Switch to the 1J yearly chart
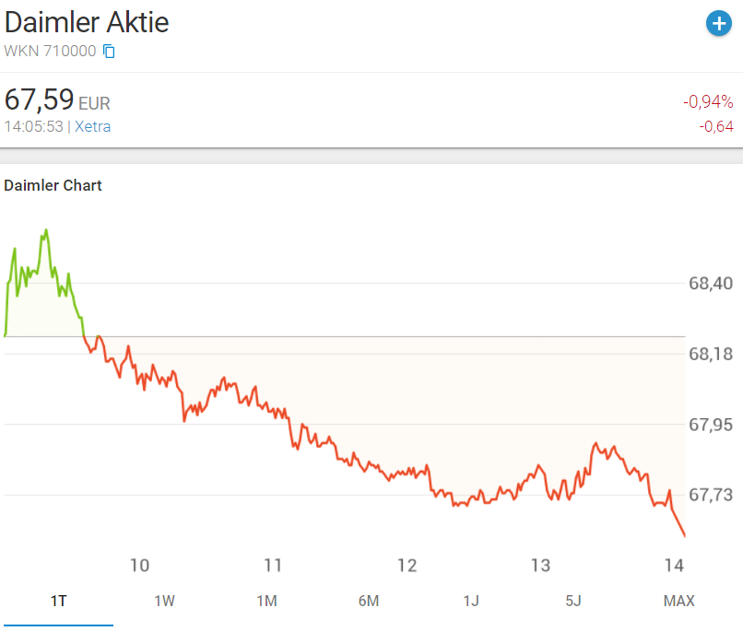 point(472,601)
